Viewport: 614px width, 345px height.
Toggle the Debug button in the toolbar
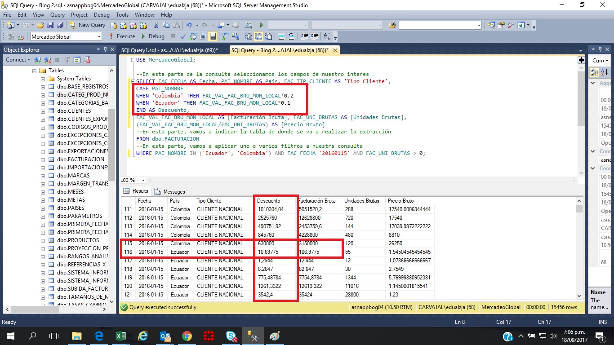153,36
